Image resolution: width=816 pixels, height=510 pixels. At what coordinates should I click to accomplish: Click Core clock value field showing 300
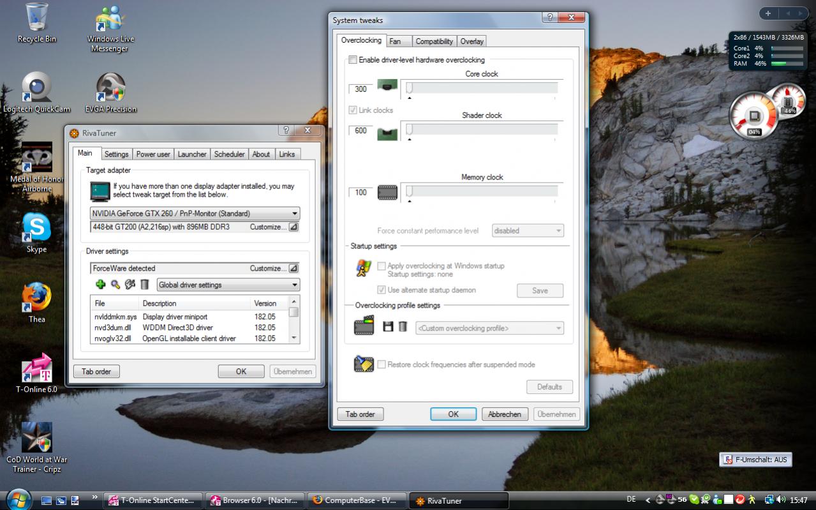(x=360, y=89)
